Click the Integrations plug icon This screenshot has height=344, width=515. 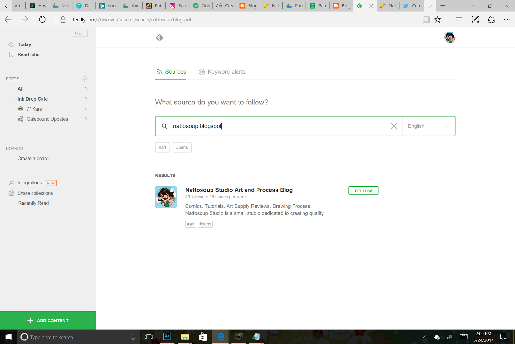pos(11,183)
